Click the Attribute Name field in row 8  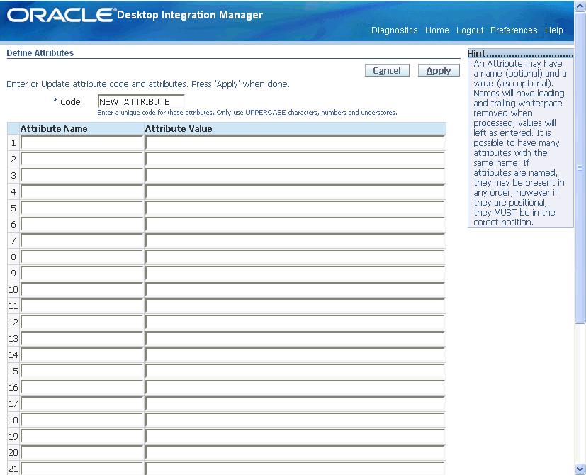point(80,257)
